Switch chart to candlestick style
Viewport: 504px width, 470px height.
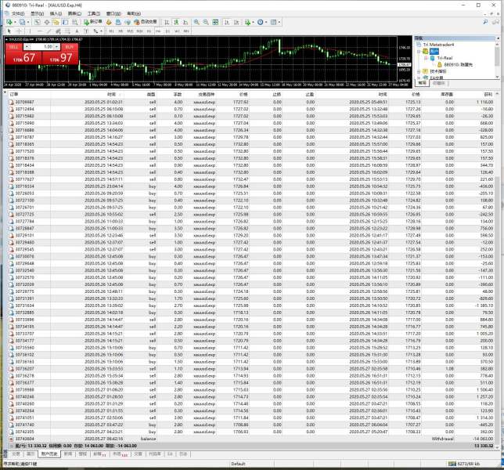[x=176, y=22]
